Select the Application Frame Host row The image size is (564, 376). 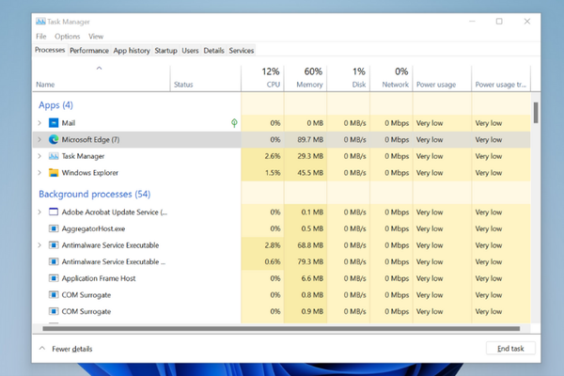point(281,278)
